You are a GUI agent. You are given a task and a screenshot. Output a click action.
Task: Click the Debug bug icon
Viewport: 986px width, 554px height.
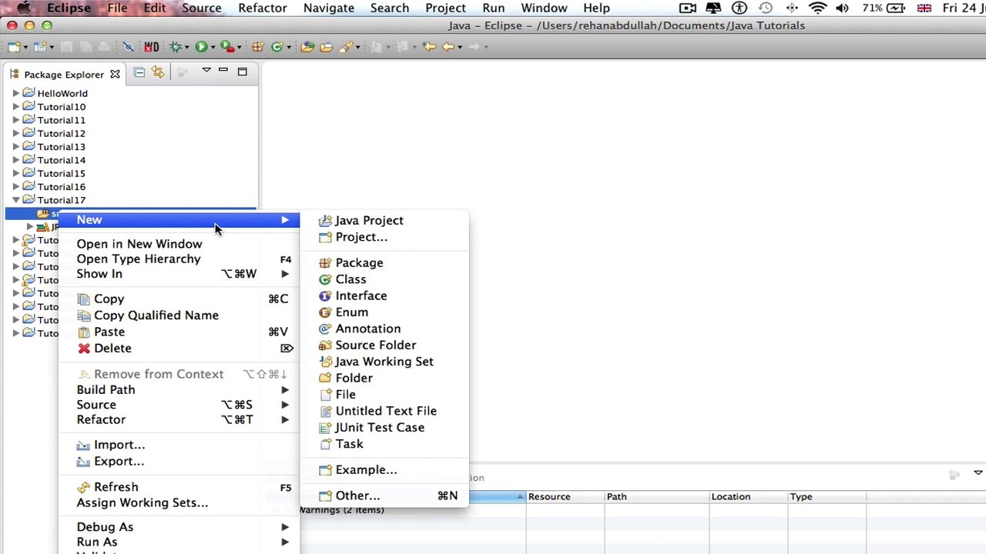176,47
